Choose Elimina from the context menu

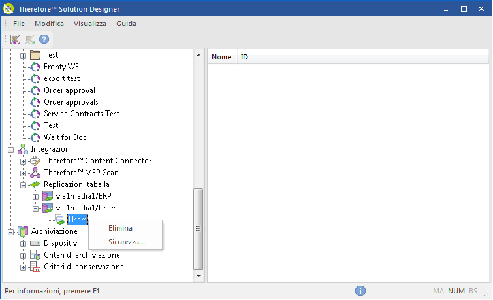coord(126,228)
